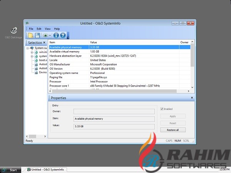Click the blue question mark Help icon
Screen dimensions: 231x173
coord(63,35)
